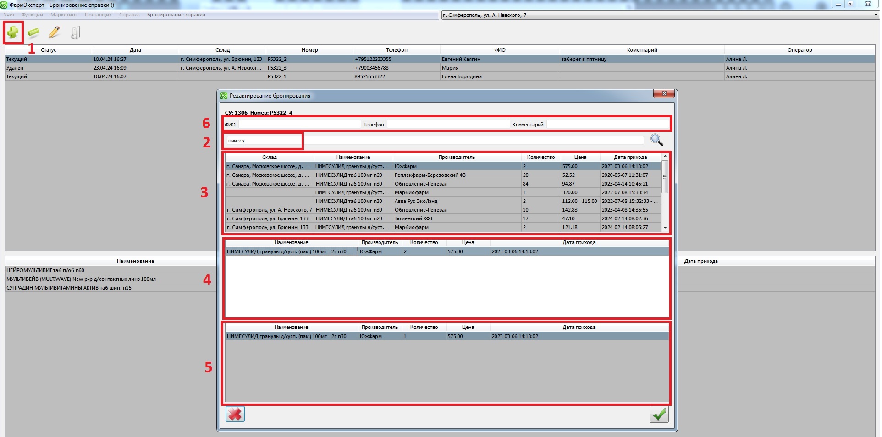This screenshot has width=882, height=437.
Task: Open the Маркетинг menu
Action: [64, 15]
